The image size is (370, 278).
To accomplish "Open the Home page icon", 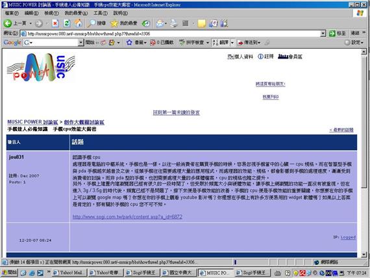I will click(x=78, y=23).
